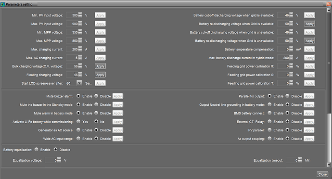This screenshot has height=179, width=332.
Task: Click stepper arrows for Min. PV input voltage
Action: click(x=80, y=15)
